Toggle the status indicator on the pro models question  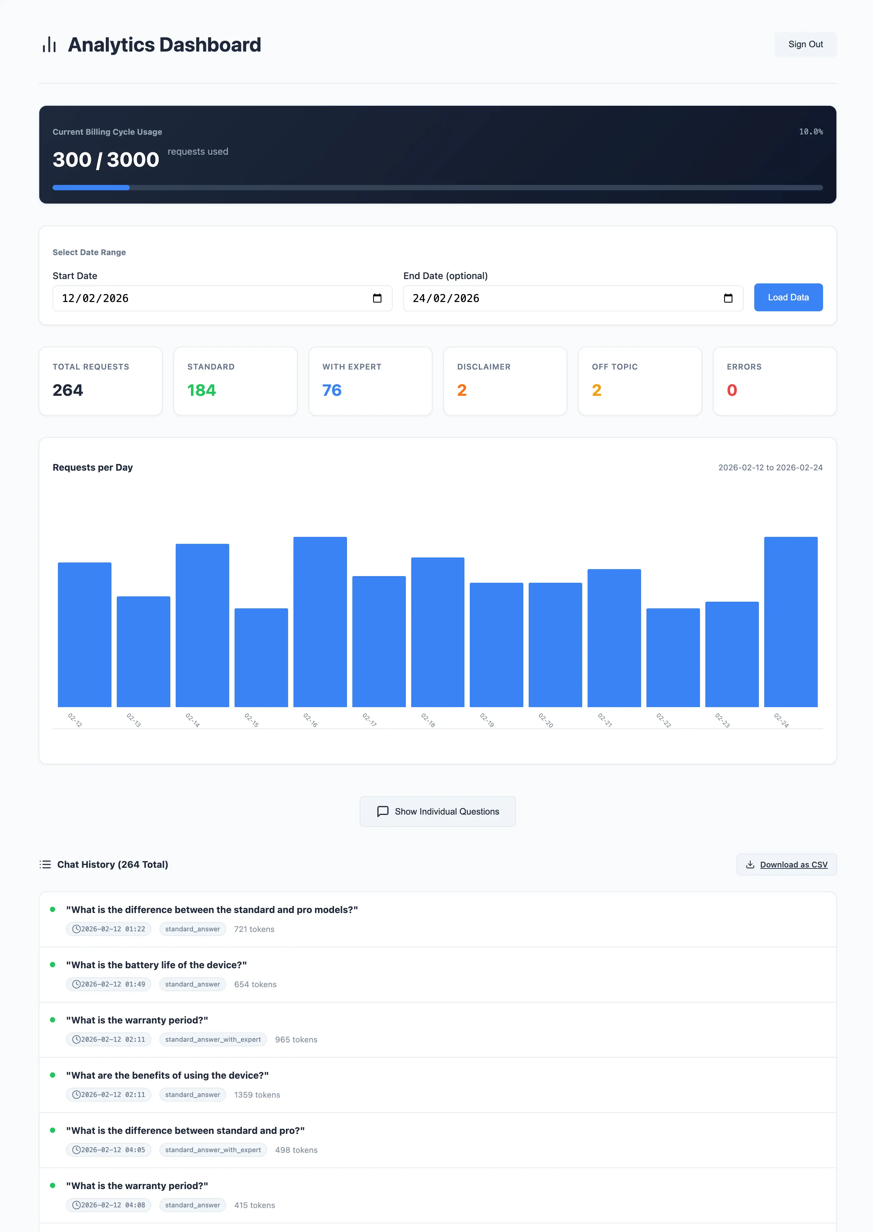coord(53,910)
